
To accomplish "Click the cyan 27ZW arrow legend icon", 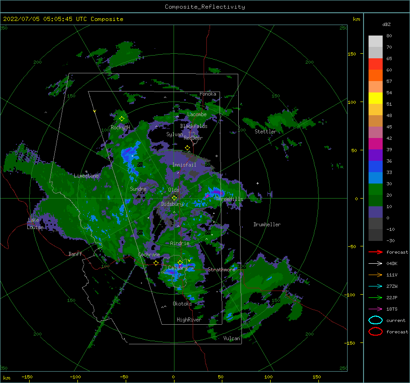I will coord(375,286).
